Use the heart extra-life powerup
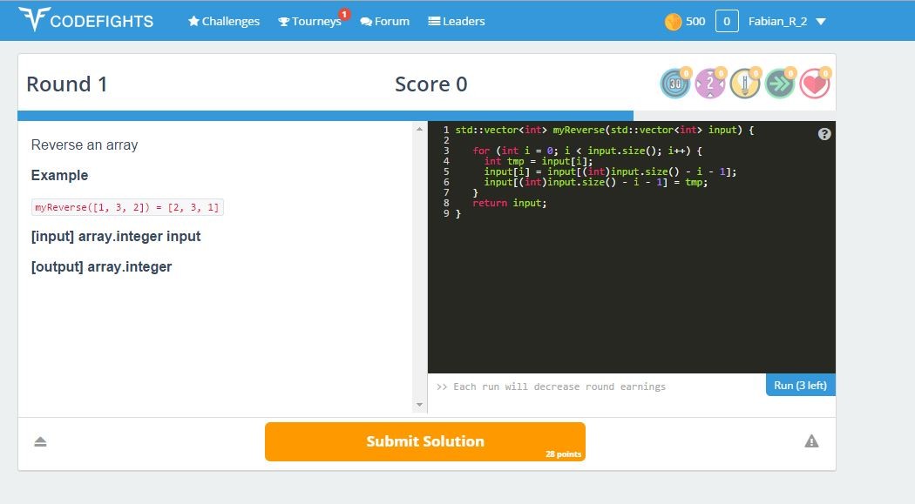 814,84
